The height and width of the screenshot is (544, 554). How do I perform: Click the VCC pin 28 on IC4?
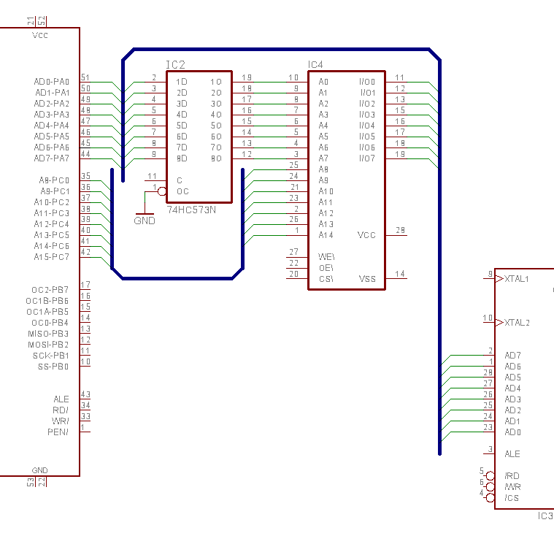pyautogui.click(x=366, y=235)
